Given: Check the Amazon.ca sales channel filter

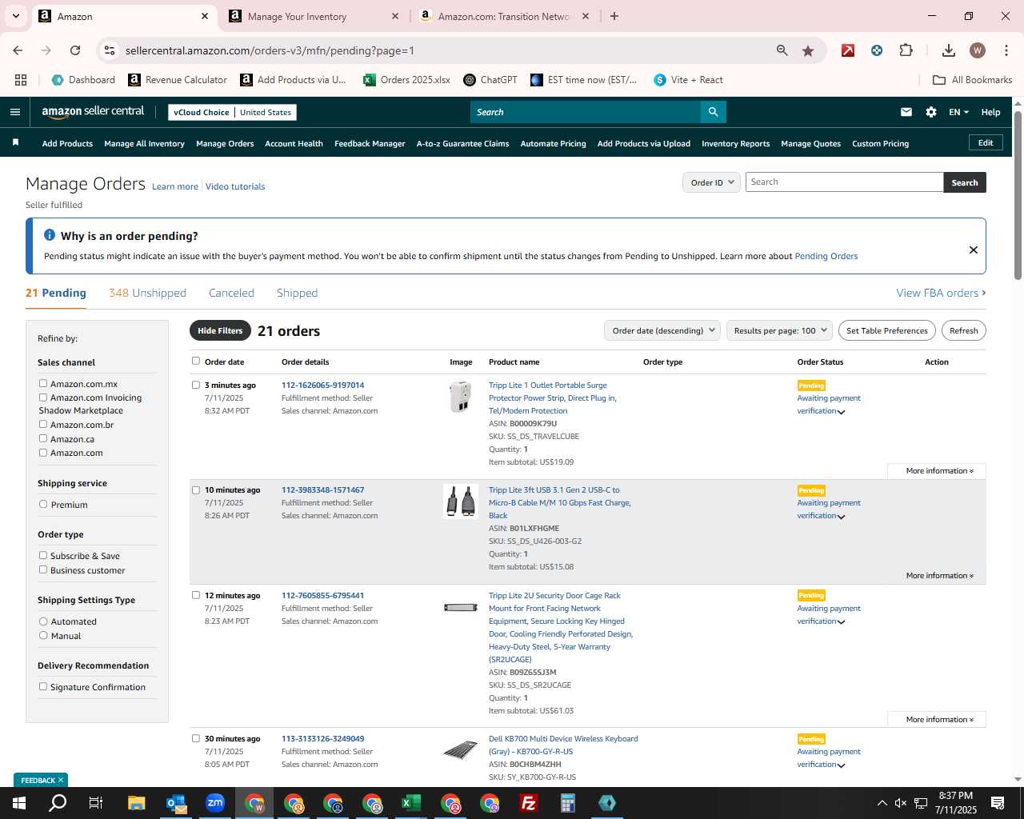Looking at the screenshot, I should pyautogui.click(x=43, y=438).
